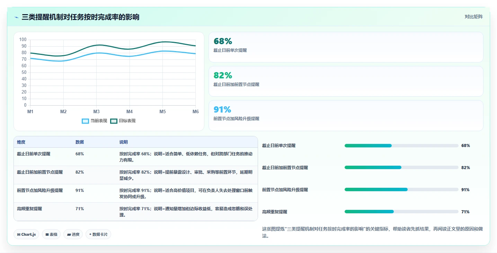Image resolution: width=497 pixels, height=253 pixels.
Task: Click the M1 axis label
Action: pos(30,112)
